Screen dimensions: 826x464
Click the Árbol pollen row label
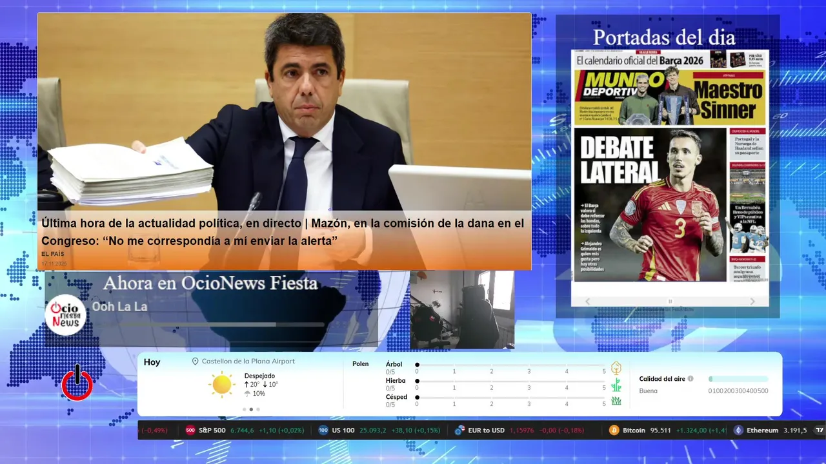394,364
